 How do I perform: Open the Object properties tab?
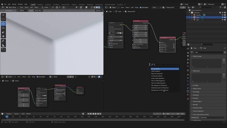point(188,75)
